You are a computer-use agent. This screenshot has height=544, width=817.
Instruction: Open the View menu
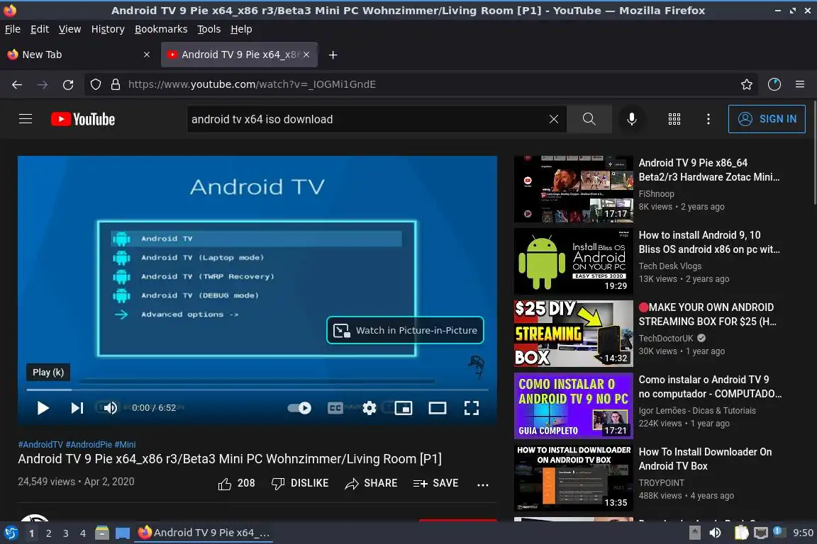click(x=70, y=29)
